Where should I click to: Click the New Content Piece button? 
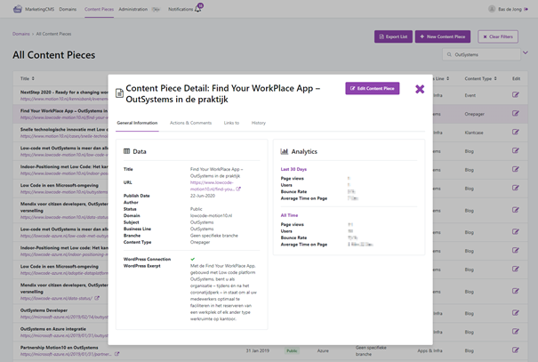click(443, 36)
